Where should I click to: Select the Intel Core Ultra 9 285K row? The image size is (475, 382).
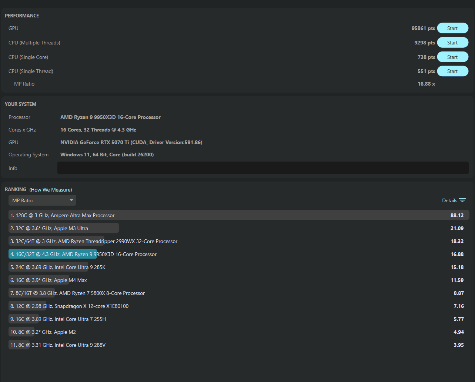[239, 267]
